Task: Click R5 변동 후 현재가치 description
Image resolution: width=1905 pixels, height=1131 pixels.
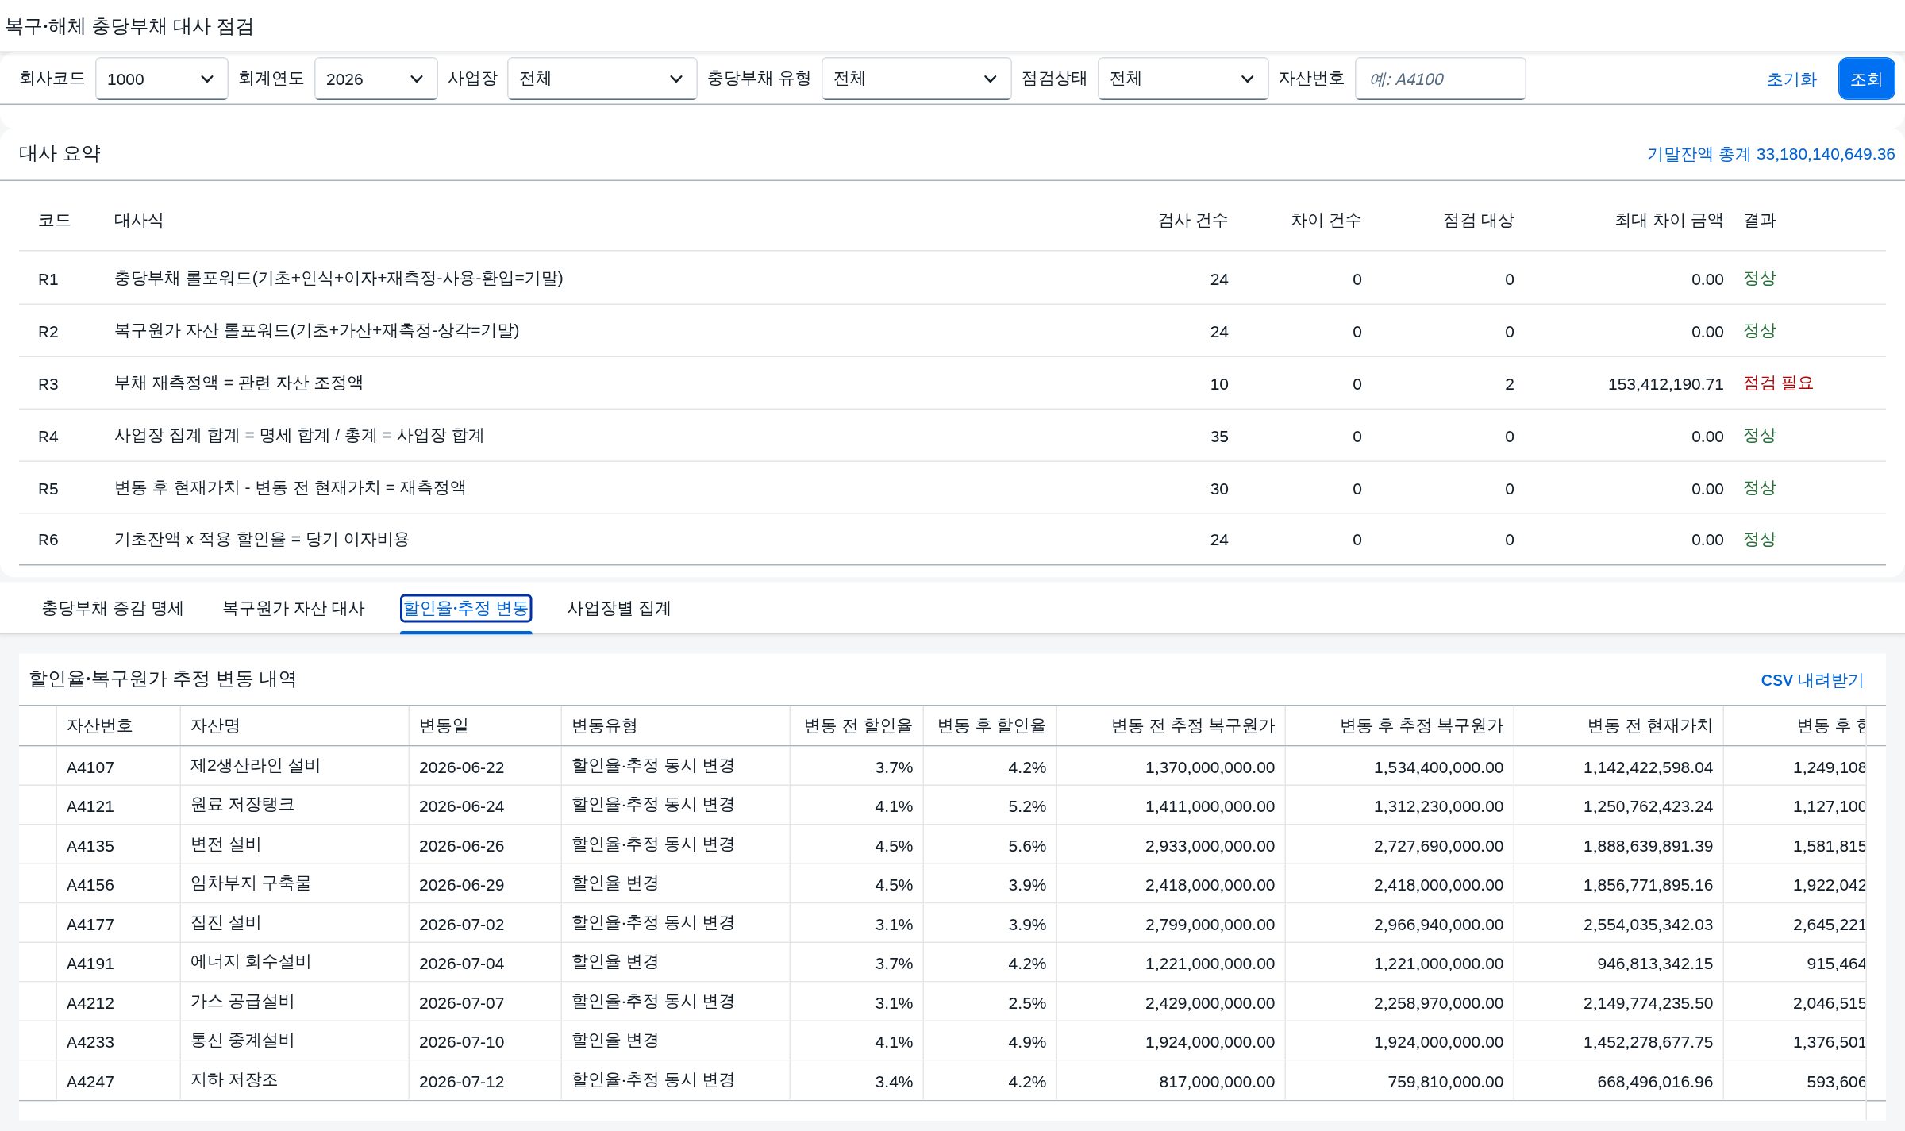Action: (290, 488)
